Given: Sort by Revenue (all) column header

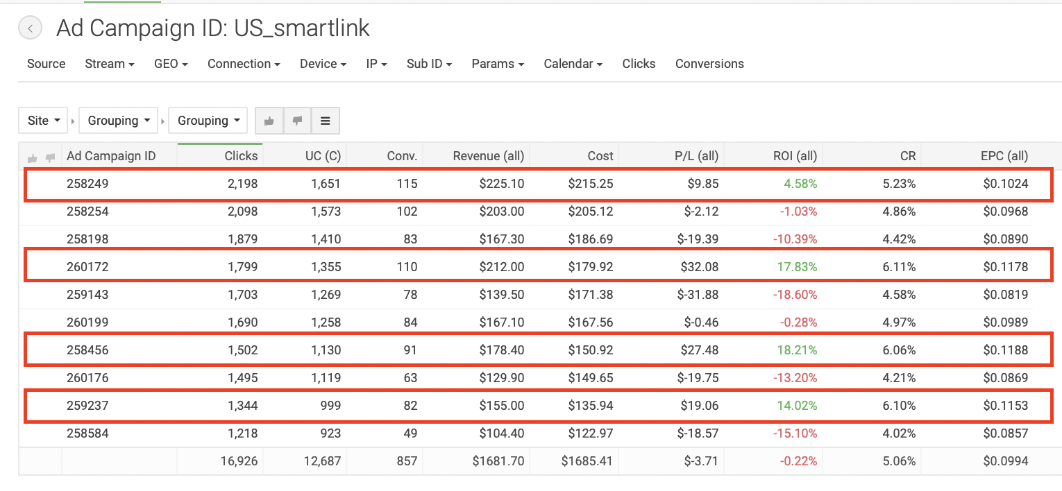Looking at the screenshot, I should [488, 156].
